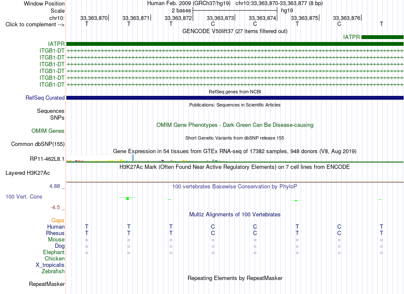404x294 pixels.
Task: Click the 'Zebrafish' alignment row label
Action: tap(53, 271)
